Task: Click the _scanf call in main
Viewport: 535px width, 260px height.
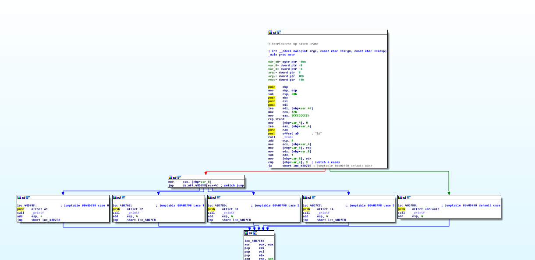Action: coord(287,137)
